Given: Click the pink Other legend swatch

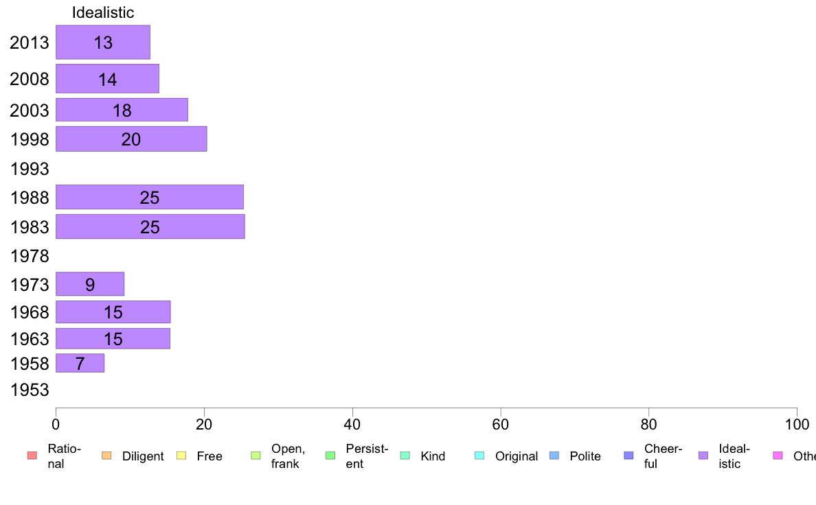Looking at the screenshot, I should (x=778, y=456).
